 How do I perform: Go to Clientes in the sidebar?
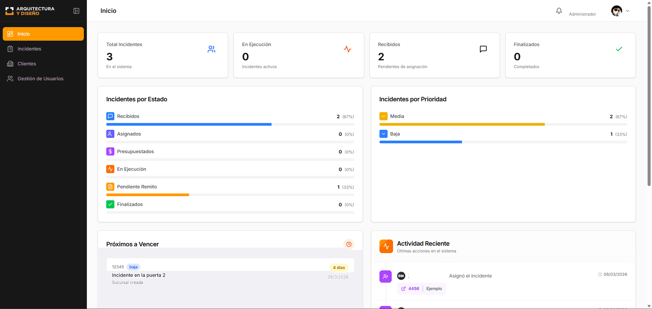coord(27,64)
